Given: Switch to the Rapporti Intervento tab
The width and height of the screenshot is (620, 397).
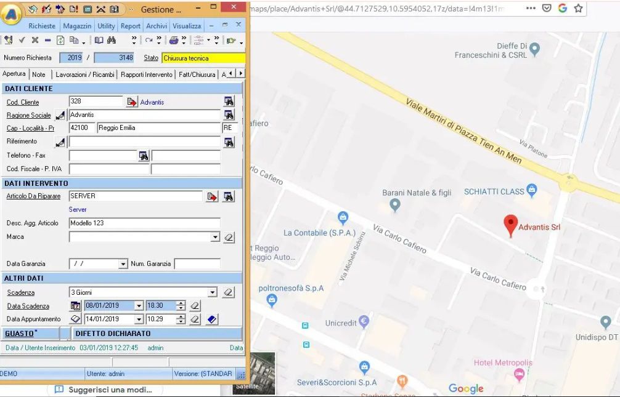Looking at the screenshot, I should coord(147,74).
